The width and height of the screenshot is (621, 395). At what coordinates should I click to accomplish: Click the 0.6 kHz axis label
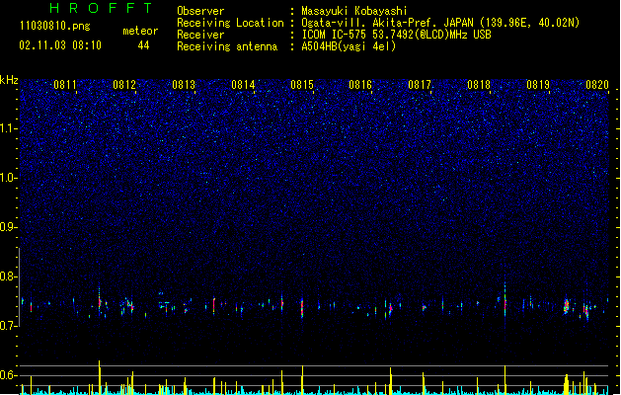click(x=9, y=375)
